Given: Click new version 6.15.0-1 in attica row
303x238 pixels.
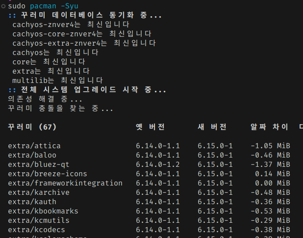Looking at the screenshot, I should point(215,146).
